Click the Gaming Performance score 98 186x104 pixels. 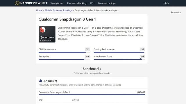coord(142,49)
